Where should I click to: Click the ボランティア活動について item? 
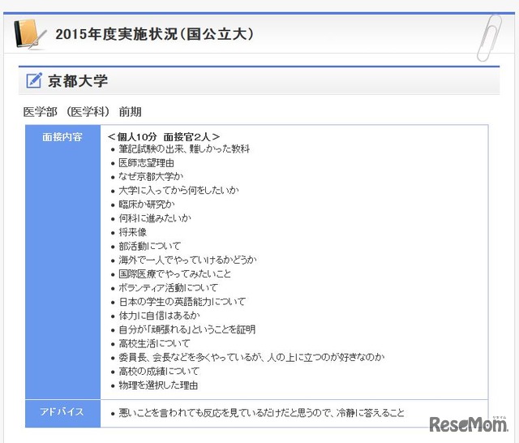pos(168,288)
